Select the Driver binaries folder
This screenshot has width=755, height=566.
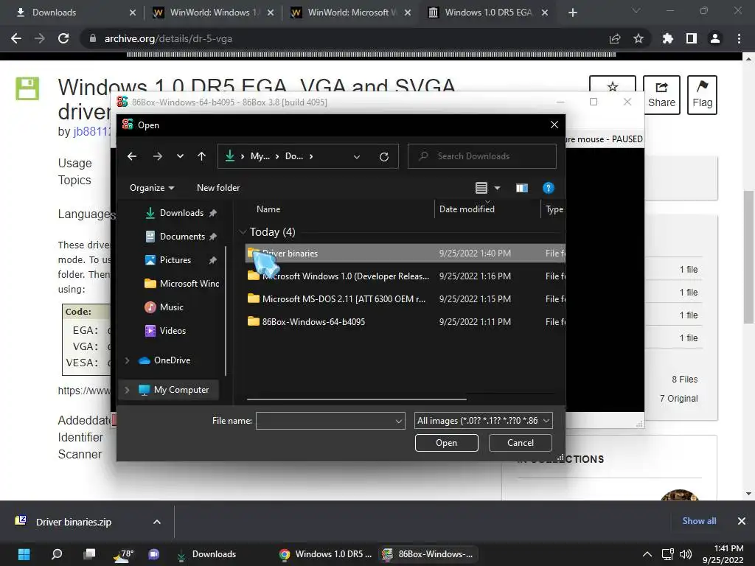(x=405, y=254)
